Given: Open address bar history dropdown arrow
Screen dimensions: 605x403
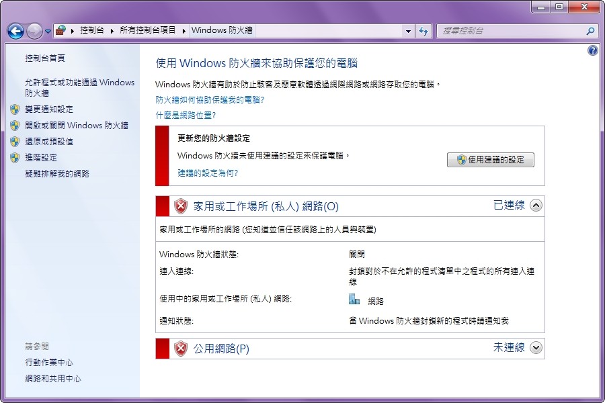Looking at the screenshot, I should click(x=408, y=31).
